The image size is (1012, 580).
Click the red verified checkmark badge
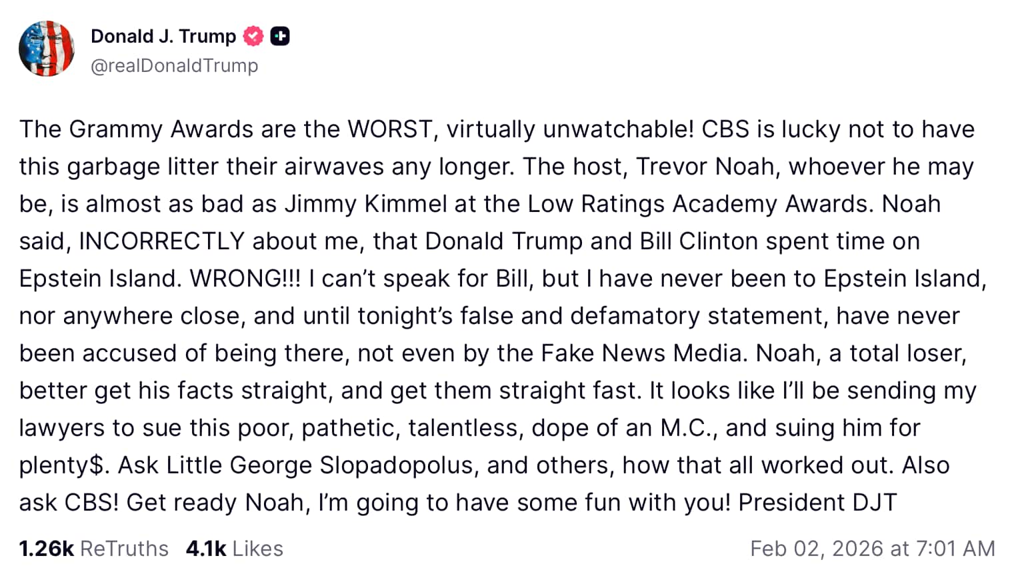(253, 36)
